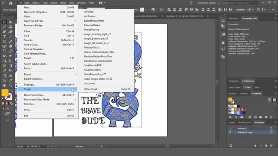
Task: Open the Effect menu
Action: 63,3
